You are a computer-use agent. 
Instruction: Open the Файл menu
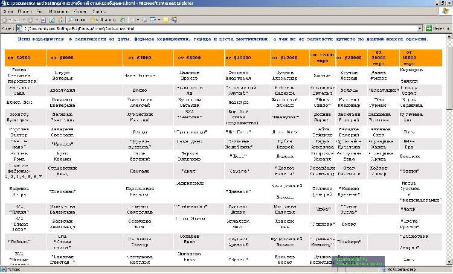pyautogui.click(x=8, y=11)
